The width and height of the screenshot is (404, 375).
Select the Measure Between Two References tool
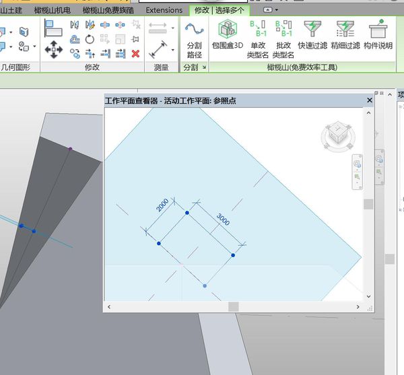(158, 49)
